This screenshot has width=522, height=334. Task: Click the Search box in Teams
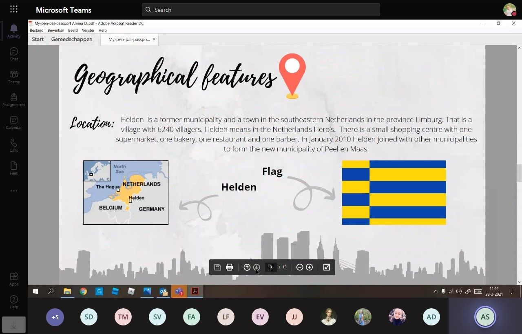[x=261, y=10]
